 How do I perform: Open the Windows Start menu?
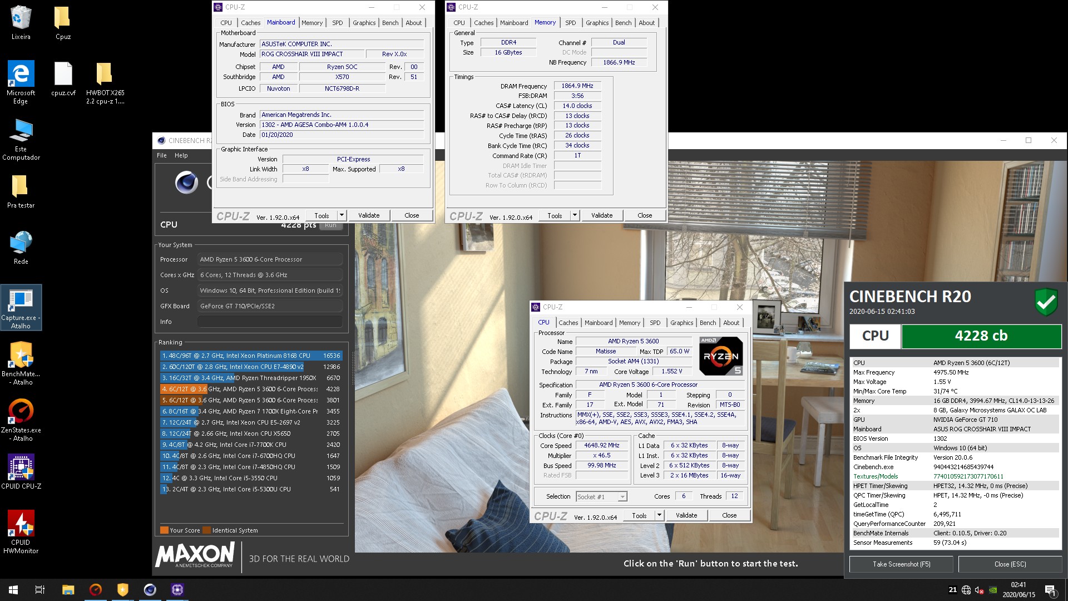tap(13, 590)
